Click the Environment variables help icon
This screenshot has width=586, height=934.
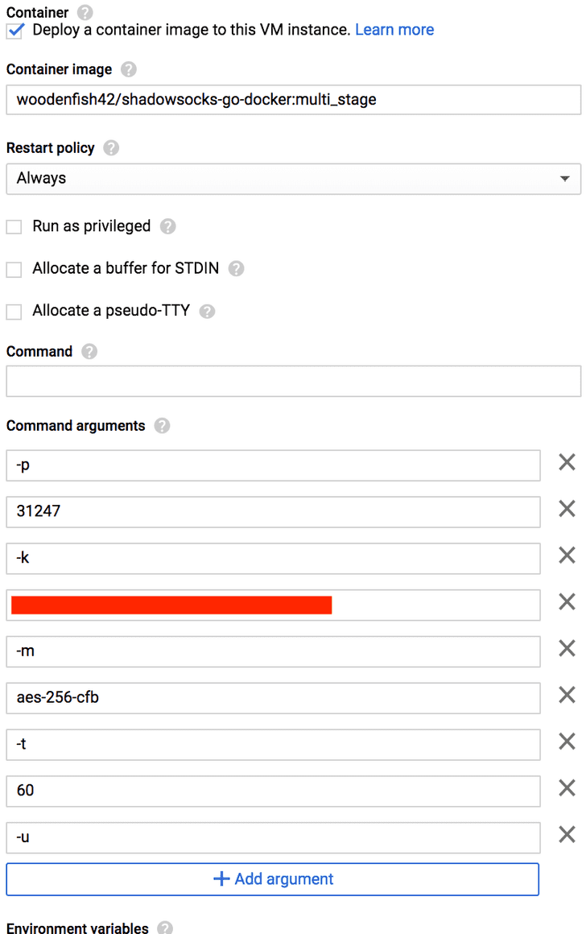pos(163,928)
